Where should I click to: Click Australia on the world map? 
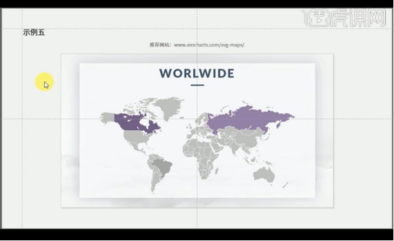tap(264, 174)
